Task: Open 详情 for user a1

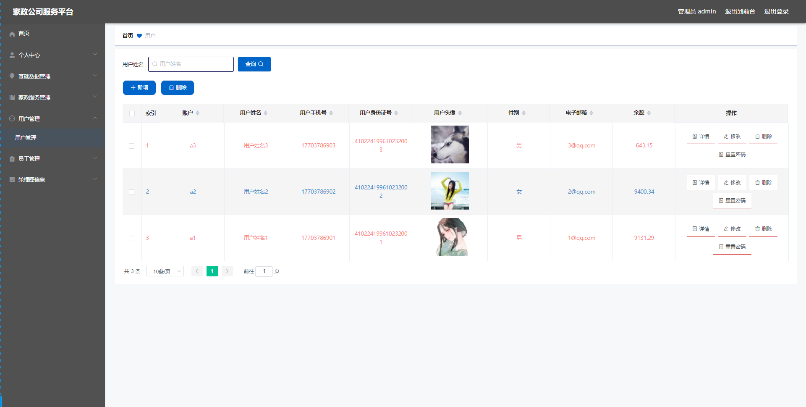Action: coord(701,229)
